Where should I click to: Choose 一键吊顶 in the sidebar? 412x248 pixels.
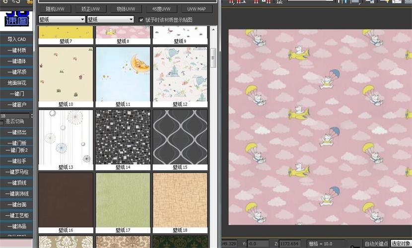(16, 72)
